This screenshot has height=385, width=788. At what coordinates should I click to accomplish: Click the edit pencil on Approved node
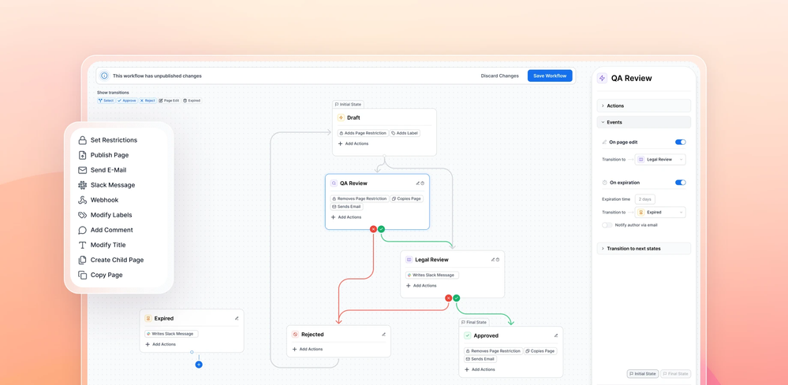(x=556, y=335)
